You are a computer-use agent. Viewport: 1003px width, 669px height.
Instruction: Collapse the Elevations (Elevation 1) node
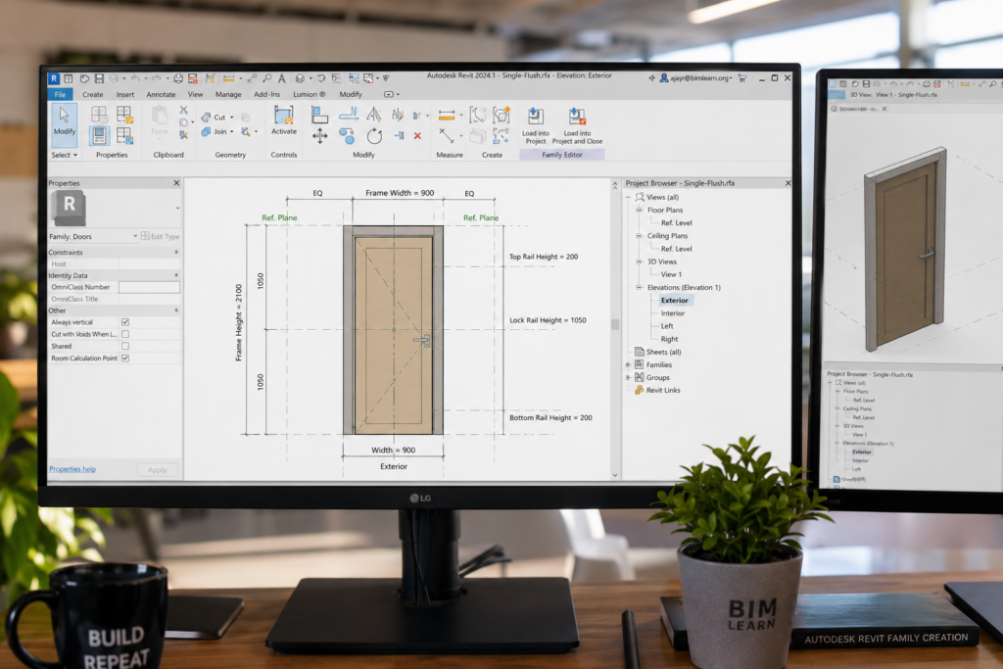(x=639, y=287)
